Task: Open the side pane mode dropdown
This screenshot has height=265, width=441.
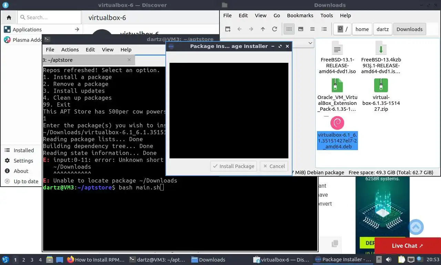Action: pyautogui.click(x=310, y=43)
